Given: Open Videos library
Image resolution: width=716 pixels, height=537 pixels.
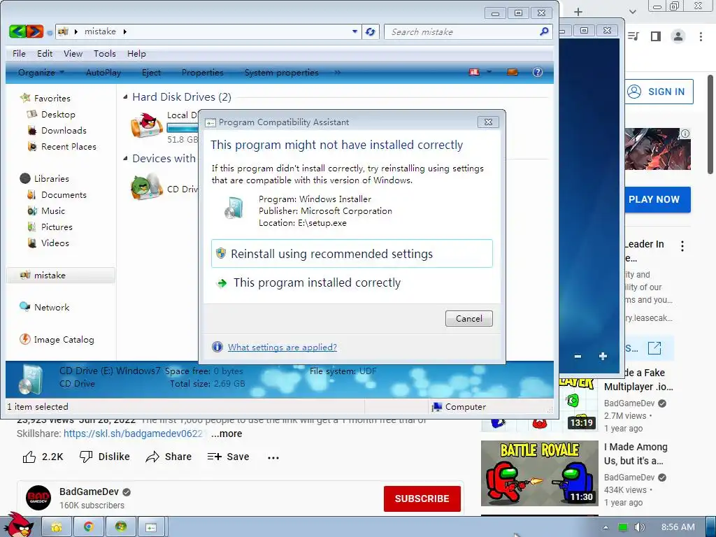Looking at the screenshot, I should click(x=55, y=243).
